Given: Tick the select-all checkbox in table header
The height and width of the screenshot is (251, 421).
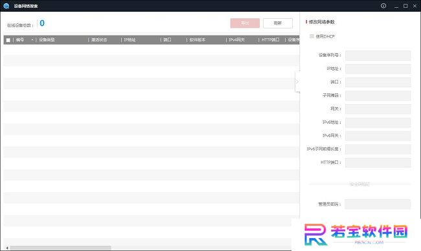Looking at the screenshot, I should [x=8, y=40].
